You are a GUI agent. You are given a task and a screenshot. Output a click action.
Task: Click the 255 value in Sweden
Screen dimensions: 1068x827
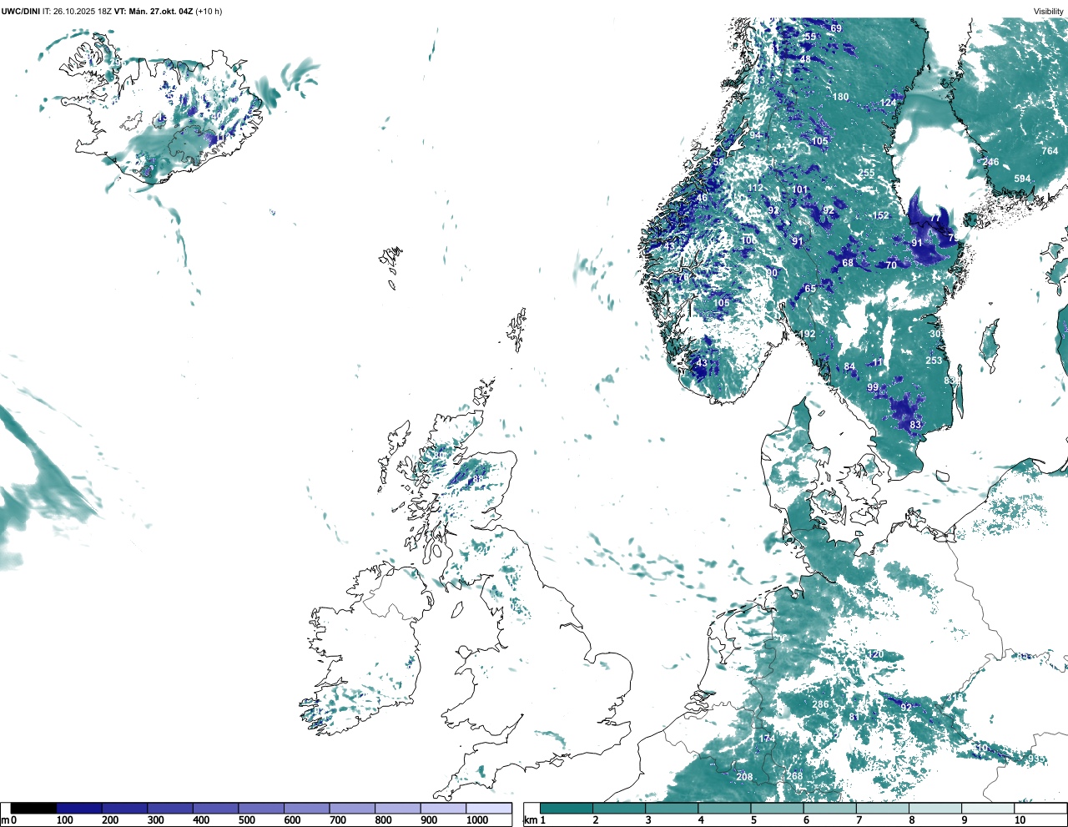click(866, 174)
